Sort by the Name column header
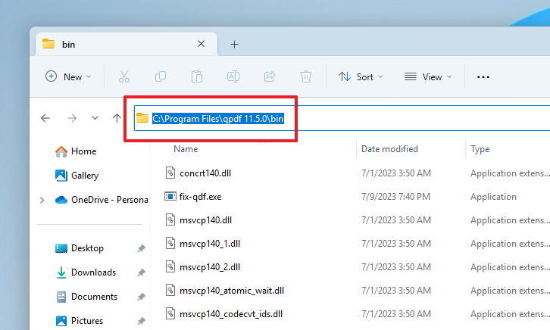The width and height of the screenshot is (550, 330). click(186, 149)
